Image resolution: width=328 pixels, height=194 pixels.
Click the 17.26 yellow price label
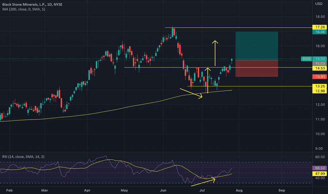[320, 27]
